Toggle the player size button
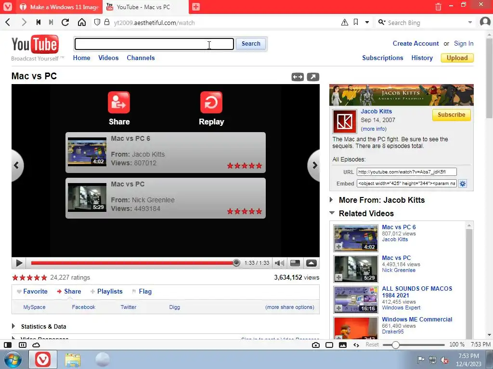This screenshot has height=369, width=493. point(295,263)
